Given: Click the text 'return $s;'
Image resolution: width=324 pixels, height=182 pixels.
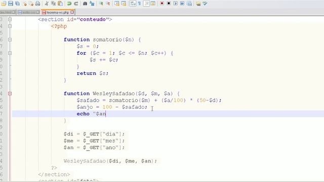Looking at the screenshot, I should pos(93,73).
